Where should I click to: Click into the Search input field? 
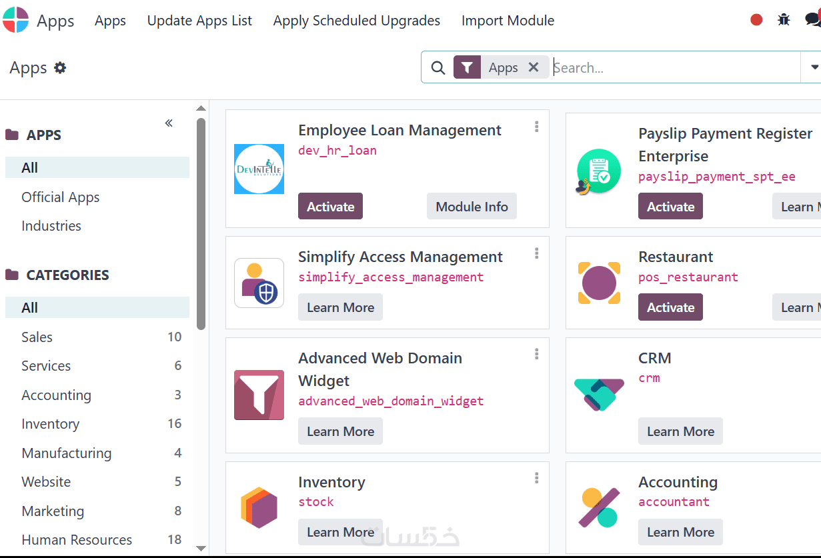point(674,68)
